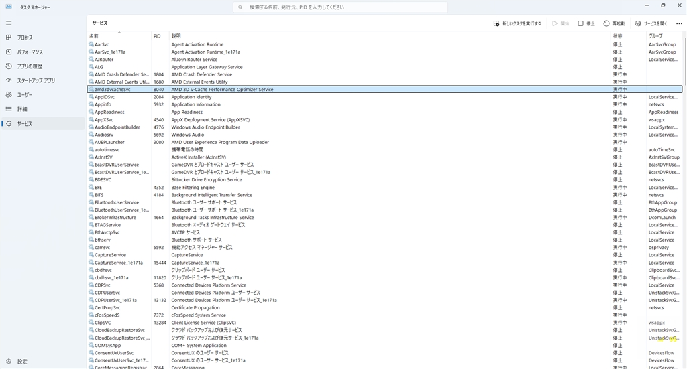
Task: Click PID 13132 cell
Action: 160,301
